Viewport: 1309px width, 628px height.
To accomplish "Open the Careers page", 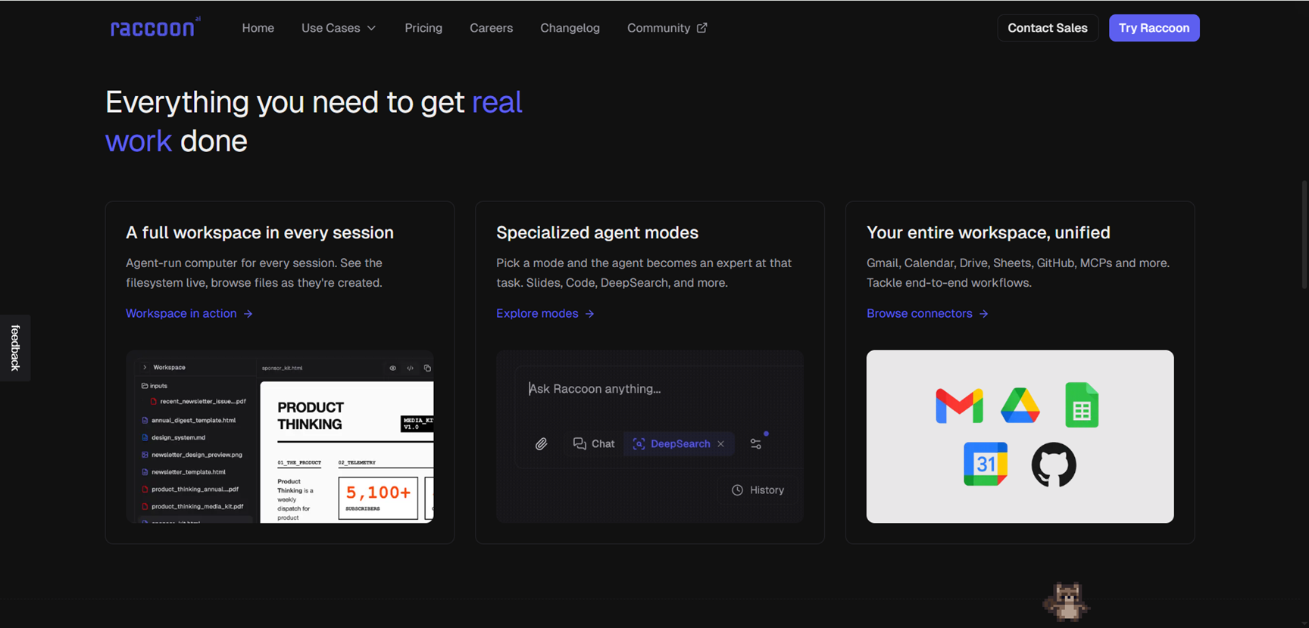I will click(491, 28).
